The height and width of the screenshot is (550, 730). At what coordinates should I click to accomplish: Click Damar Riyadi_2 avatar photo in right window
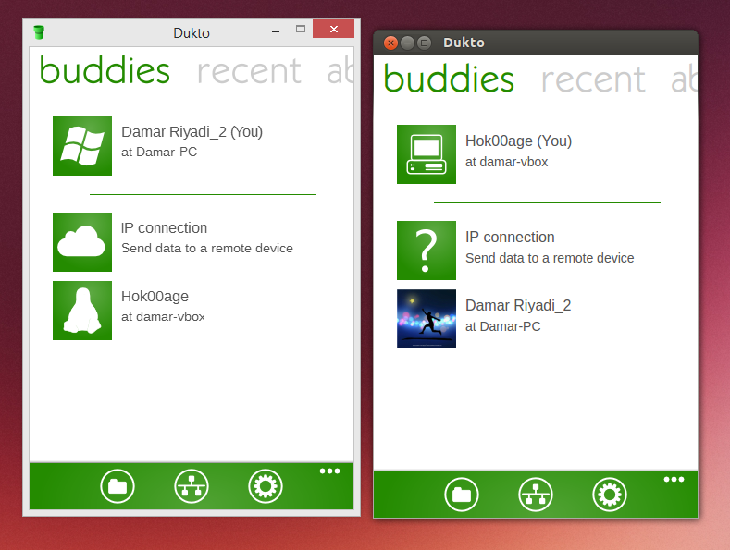click(427, 319)
